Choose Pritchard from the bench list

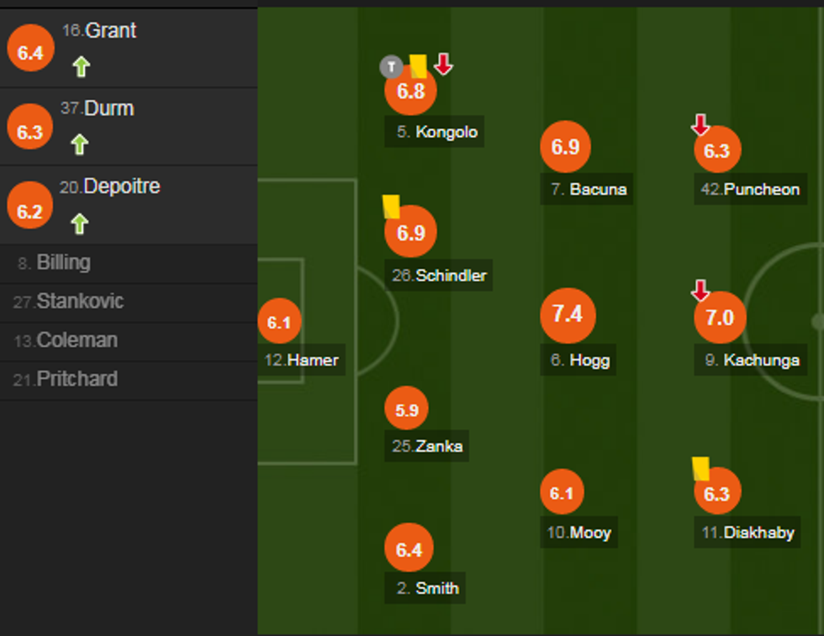coord(77,379)
